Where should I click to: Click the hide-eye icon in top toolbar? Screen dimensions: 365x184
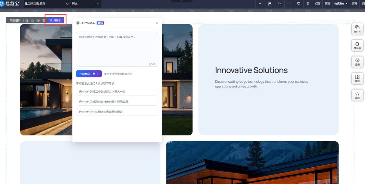click(260, 4)
